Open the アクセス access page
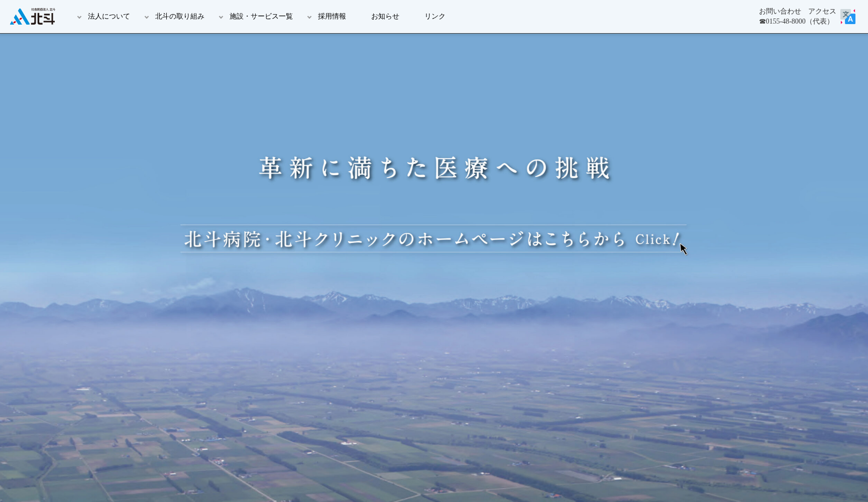The height and width of the screenshot is (502, 868). [x=822, y=11]
